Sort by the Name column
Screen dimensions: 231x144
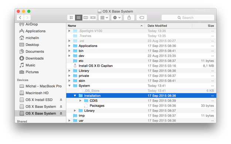click(105, 26)
